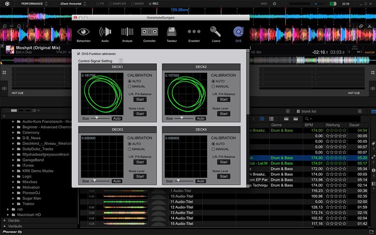Expand the Geräte section
The image size is (376, 235).
pos(5,221)
